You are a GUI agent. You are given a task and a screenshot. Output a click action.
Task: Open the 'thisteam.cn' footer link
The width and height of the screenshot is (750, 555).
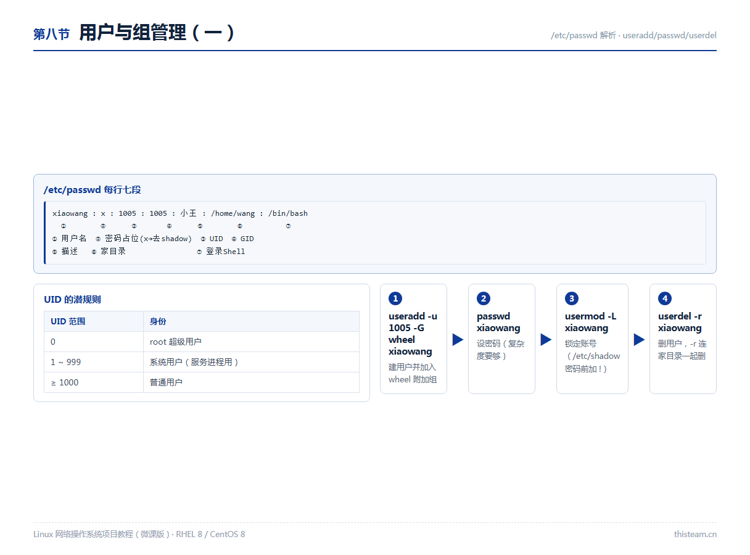695,534
